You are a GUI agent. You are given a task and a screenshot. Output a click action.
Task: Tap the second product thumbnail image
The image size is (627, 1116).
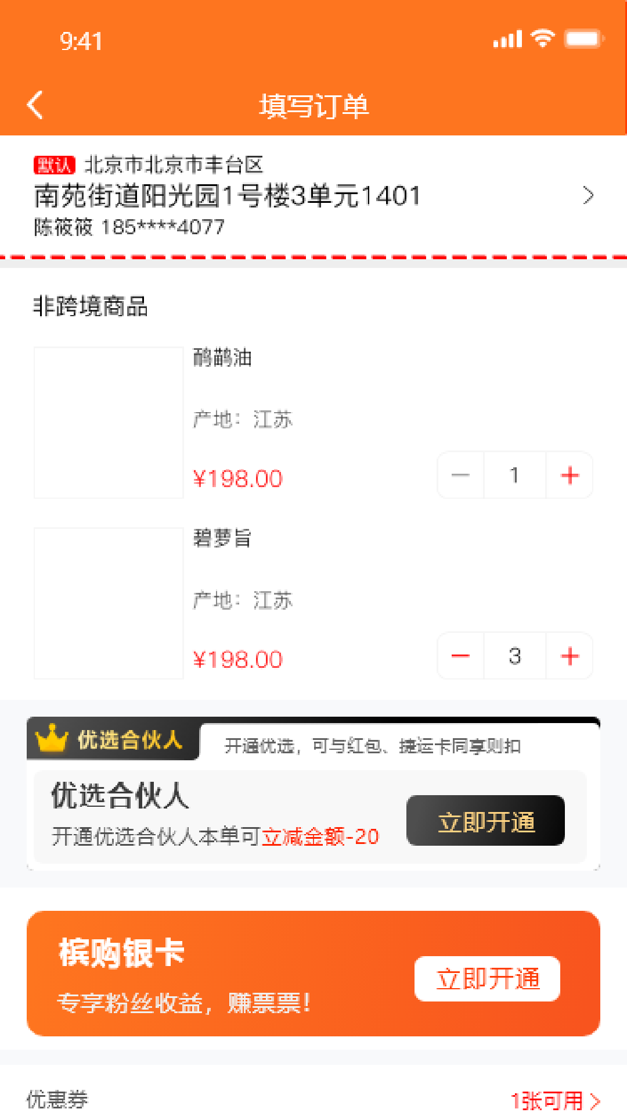coord(109,603)
